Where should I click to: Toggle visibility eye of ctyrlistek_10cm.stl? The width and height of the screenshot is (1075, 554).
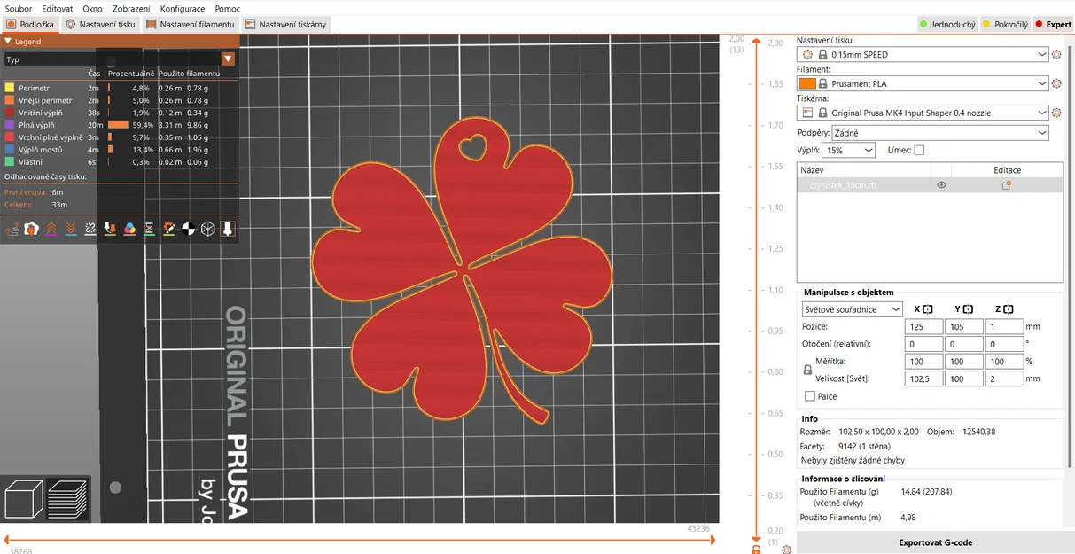click(941, 185)
